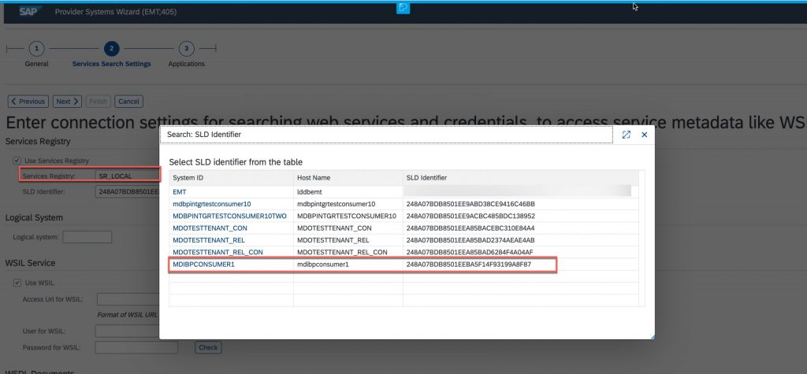The height and width of the screenshot is (374, 807).
Task: Click host name MDOTESTTENANT_REL cell
Action: point(333,240)
